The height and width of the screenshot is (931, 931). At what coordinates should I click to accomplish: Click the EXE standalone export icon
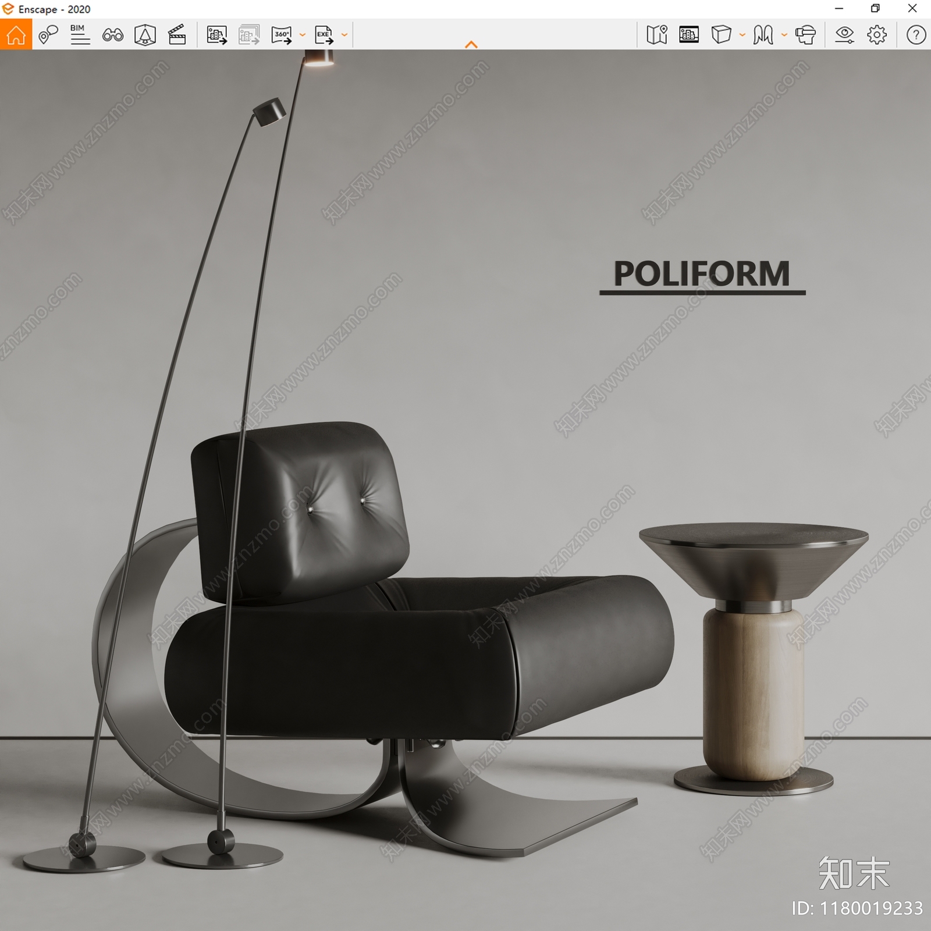tap(324, 35)
